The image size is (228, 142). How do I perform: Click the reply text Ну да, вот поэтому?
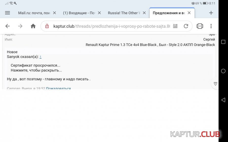coord(49,79)
